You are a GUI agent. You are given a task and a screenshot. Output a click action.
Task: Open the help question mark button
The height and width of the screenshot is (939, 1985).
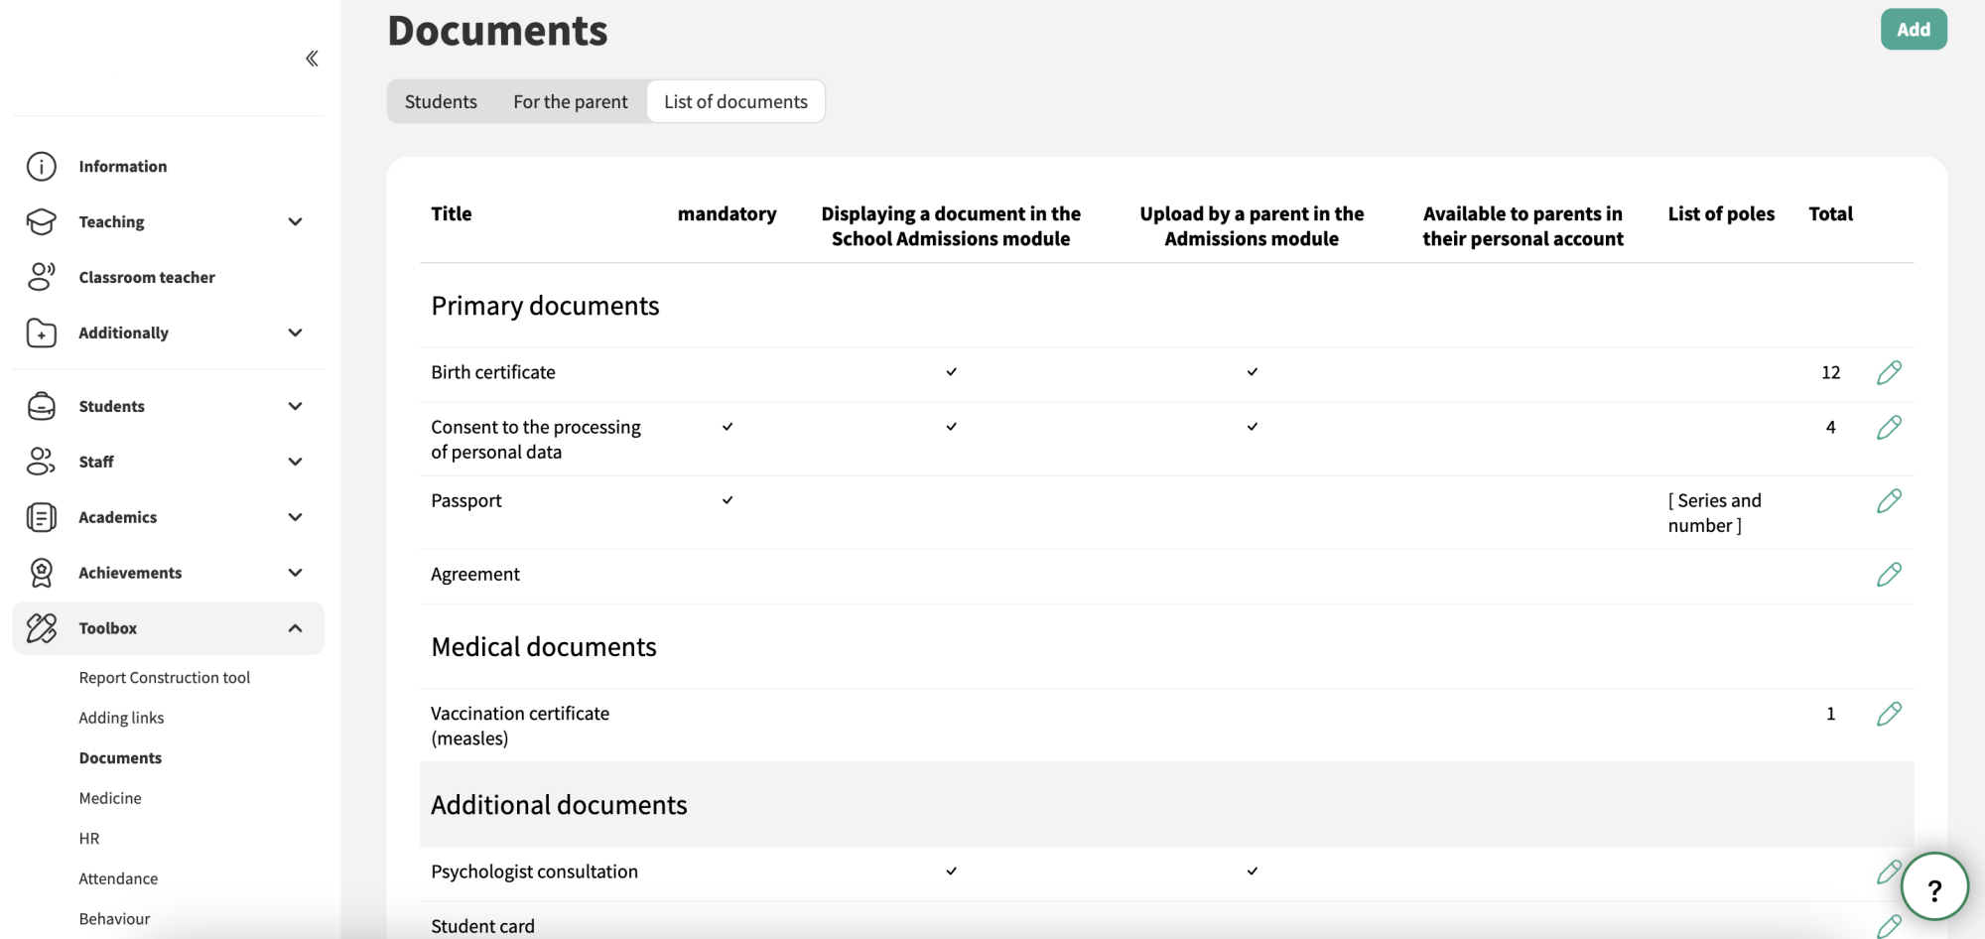[x=1934, y=886]
